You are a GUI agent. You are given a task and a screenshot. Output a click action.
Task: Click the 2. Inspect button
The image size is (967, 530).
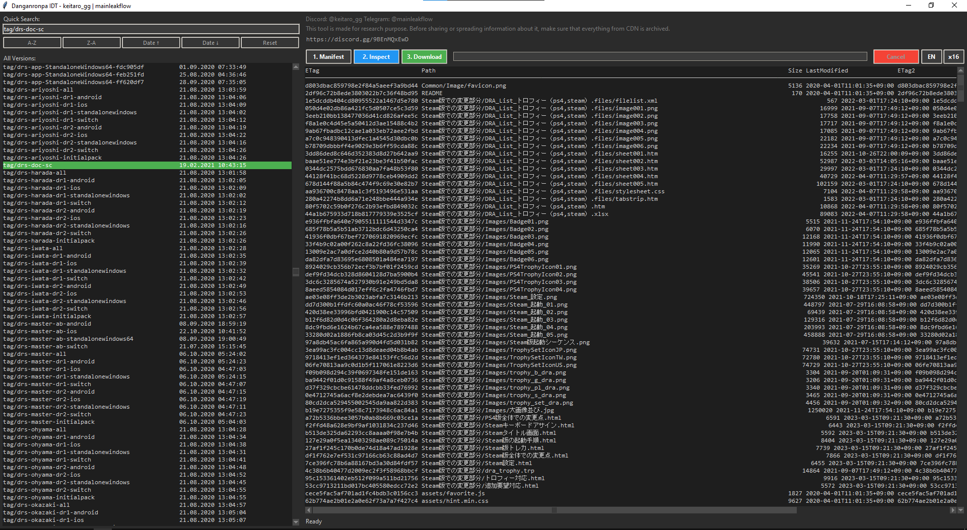(x=376, y=57)
